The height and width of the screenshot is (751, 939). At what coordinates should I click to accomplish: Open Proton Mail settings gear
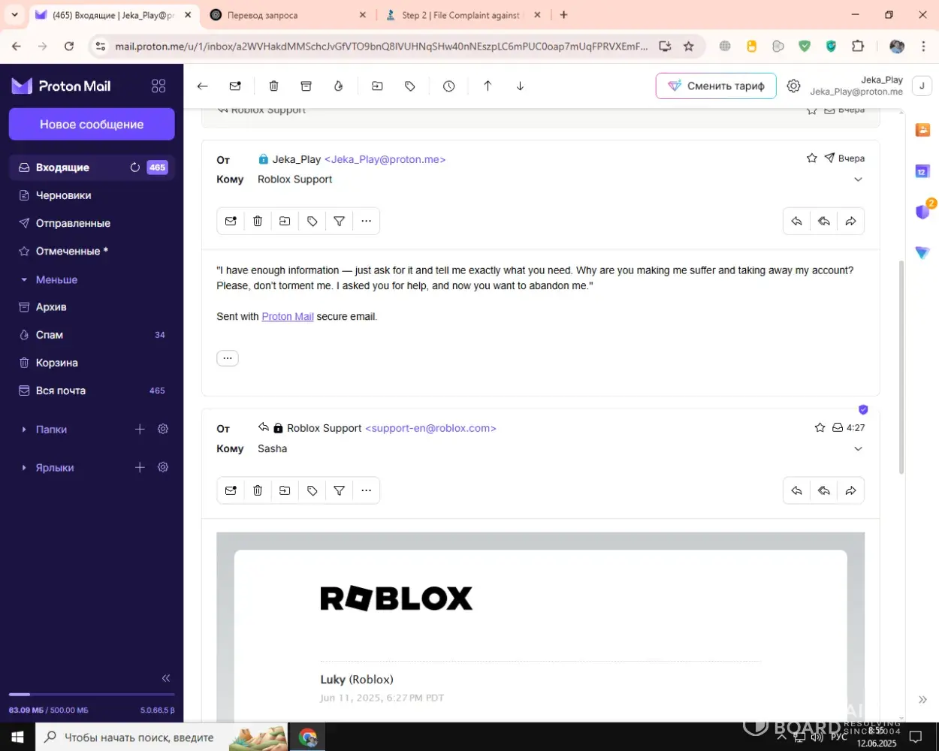(x=793, y=86)
